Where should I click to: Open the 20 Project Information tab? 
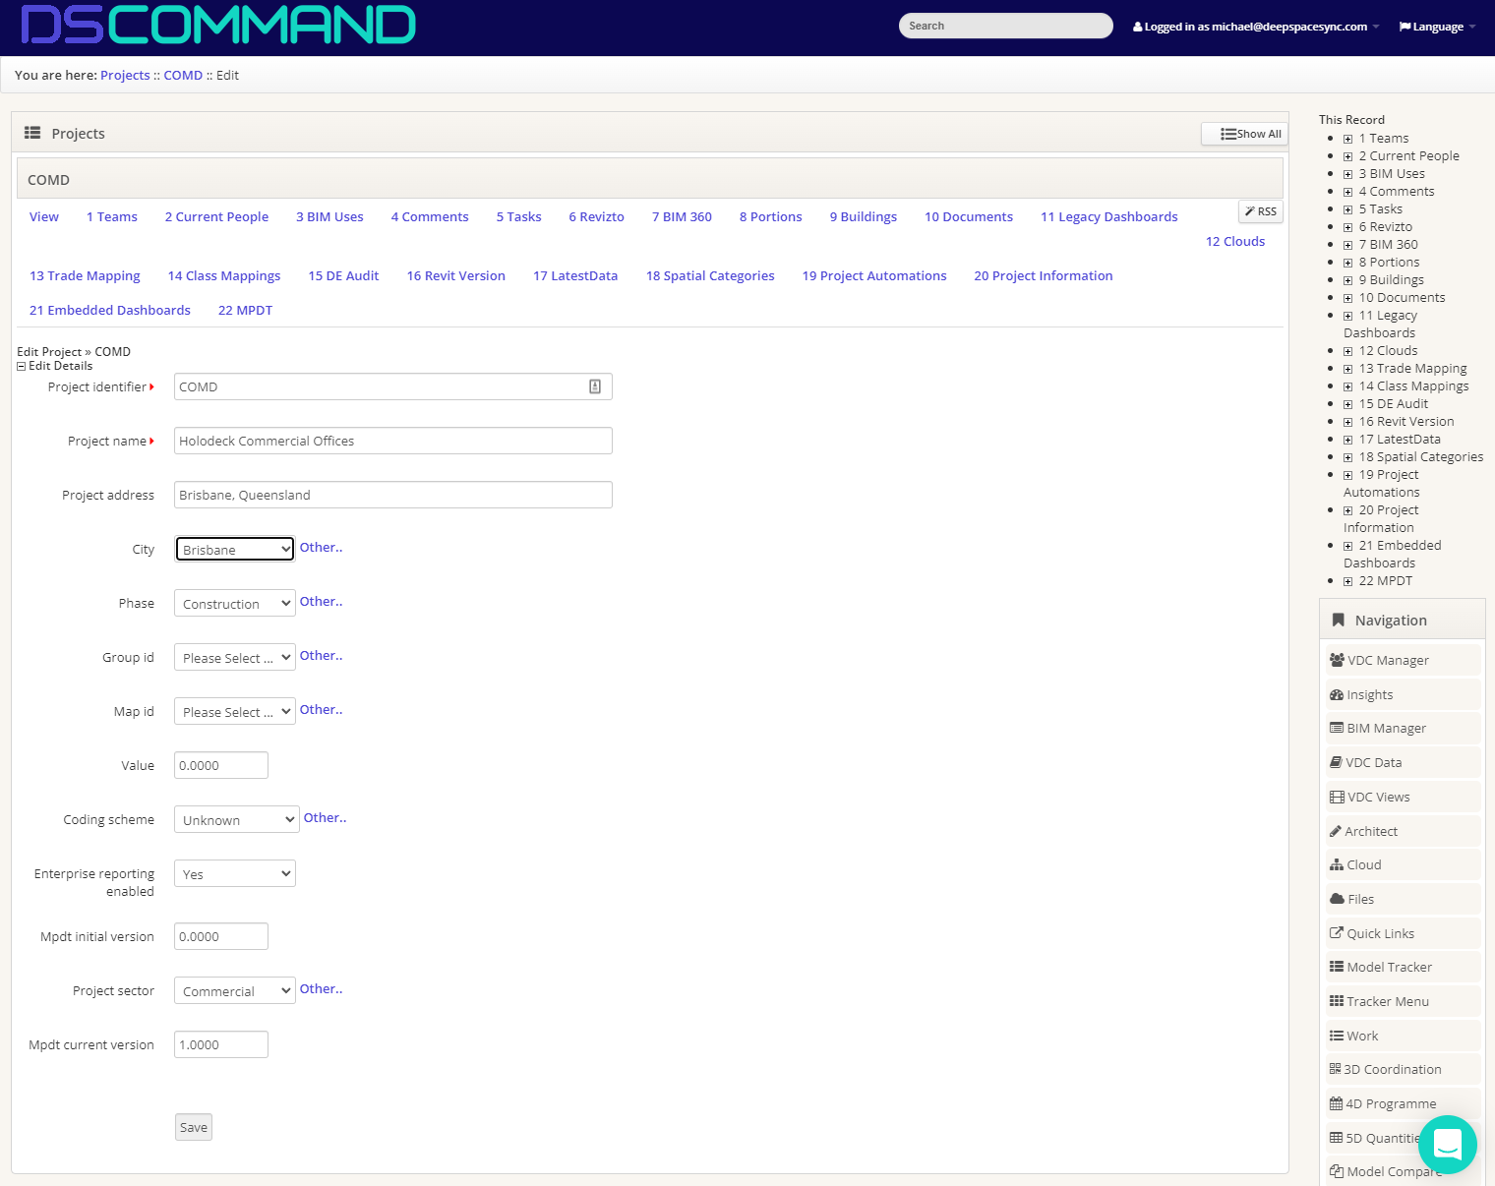(x=1044, y=275)
